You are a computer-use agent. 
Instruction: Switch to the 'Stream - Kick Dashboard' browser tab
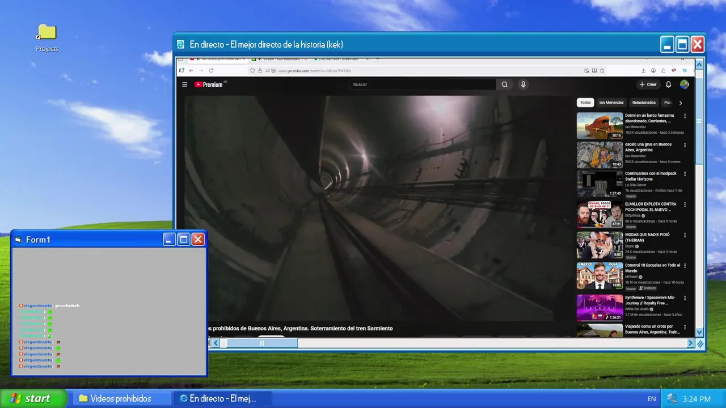tap(280, 59)
